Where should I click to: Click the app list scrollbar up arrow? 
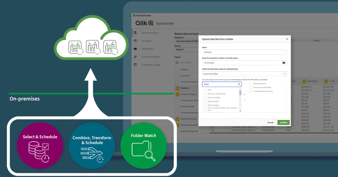240,89
